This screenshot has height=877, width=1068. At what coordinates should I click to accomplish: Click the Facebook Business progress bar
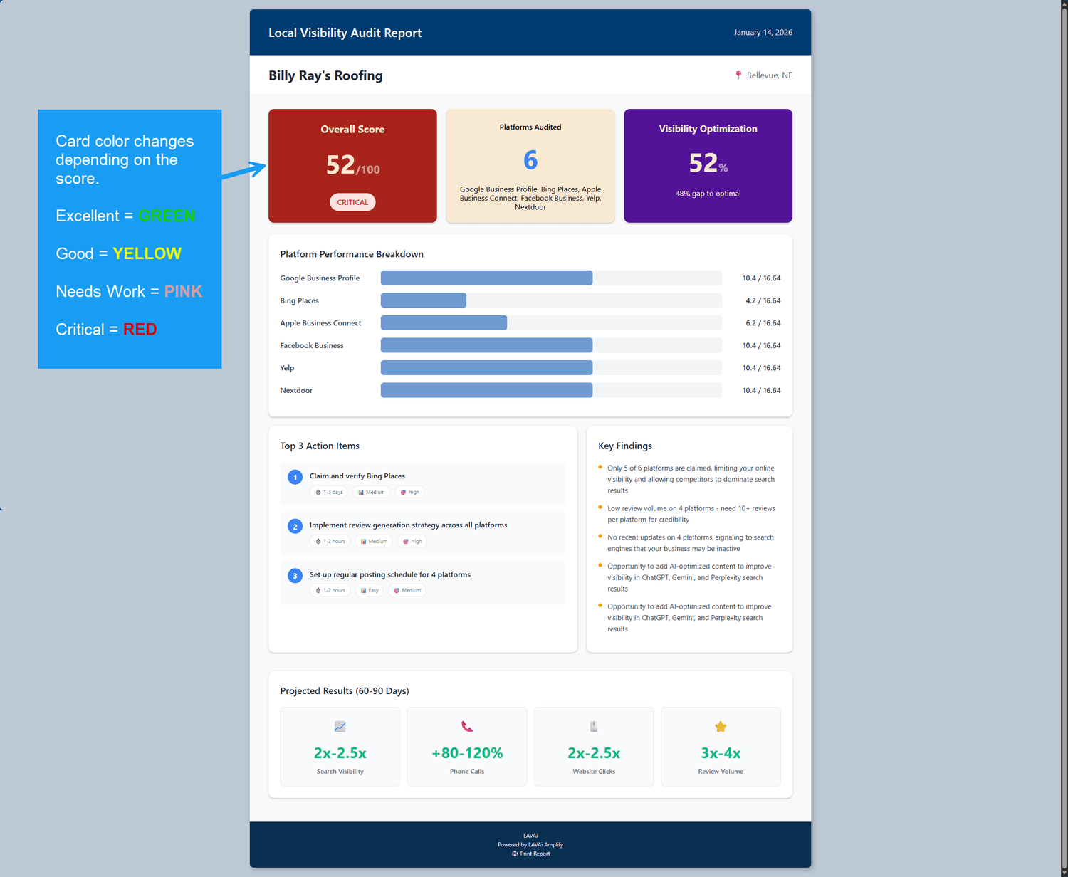point(551,345)
